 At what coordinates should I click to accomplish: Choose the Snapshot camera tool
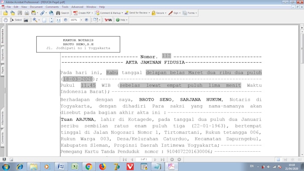pyautogui.click(x=26, y=20)
